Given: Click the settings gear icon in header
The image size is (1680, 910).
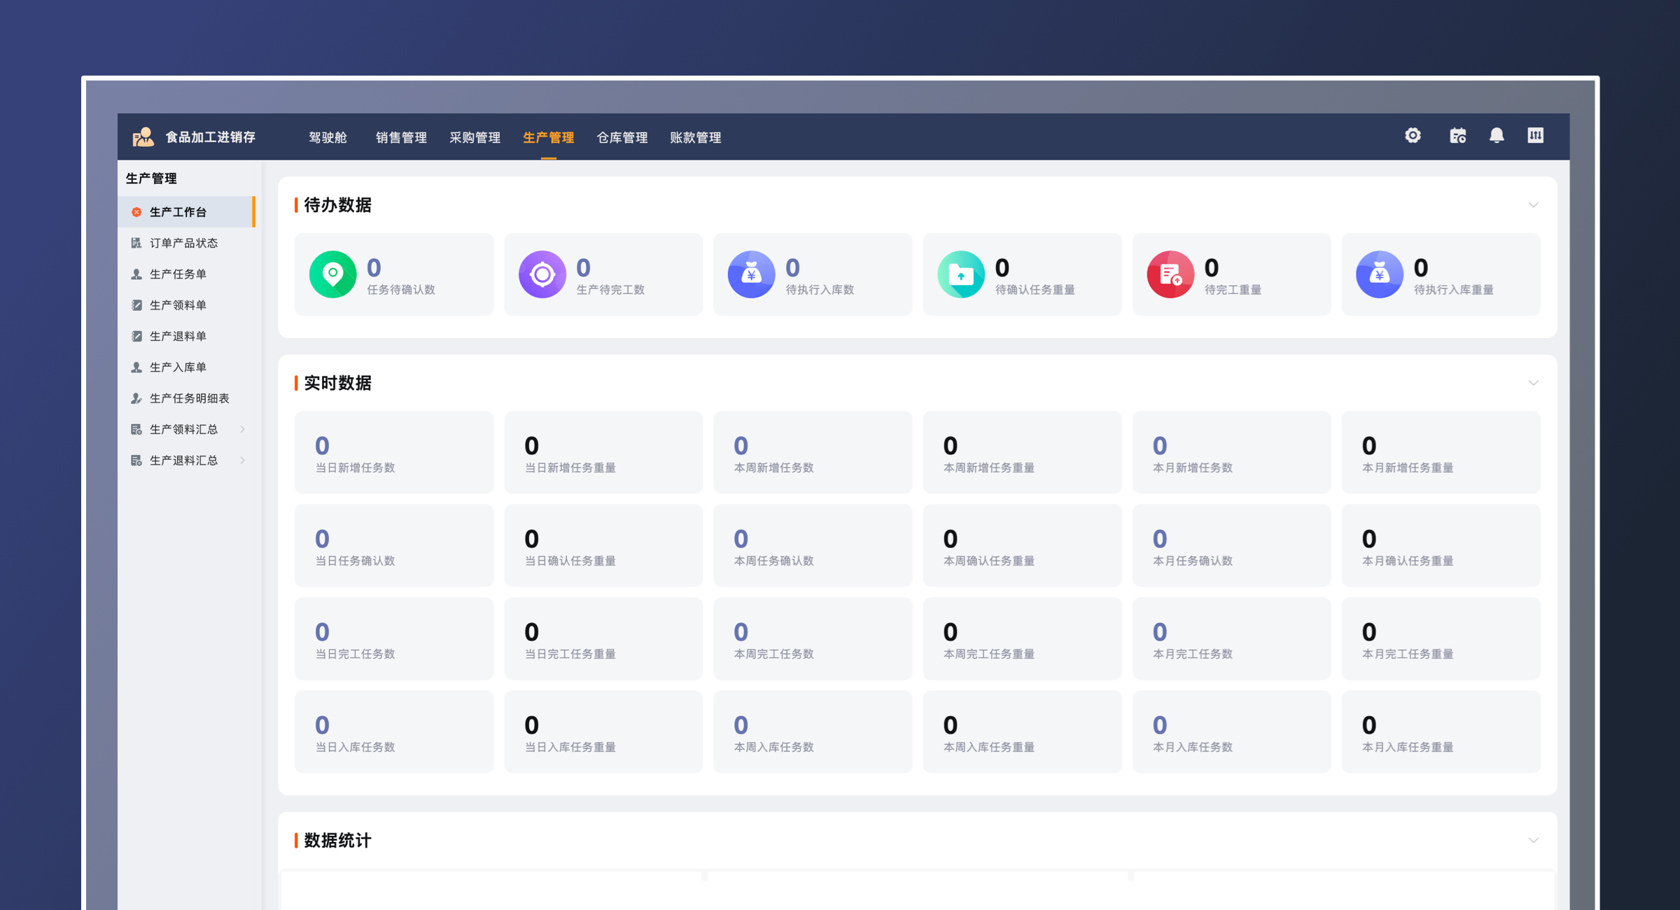Looking at the screenshot, I should point(1412,136).
